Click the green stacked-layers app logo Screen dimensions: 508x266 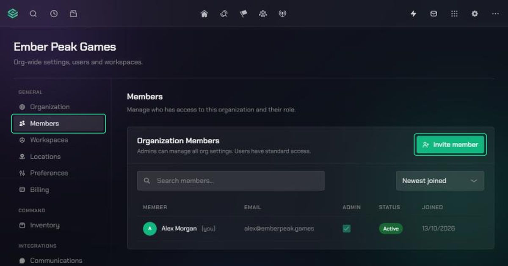[13, 14]
